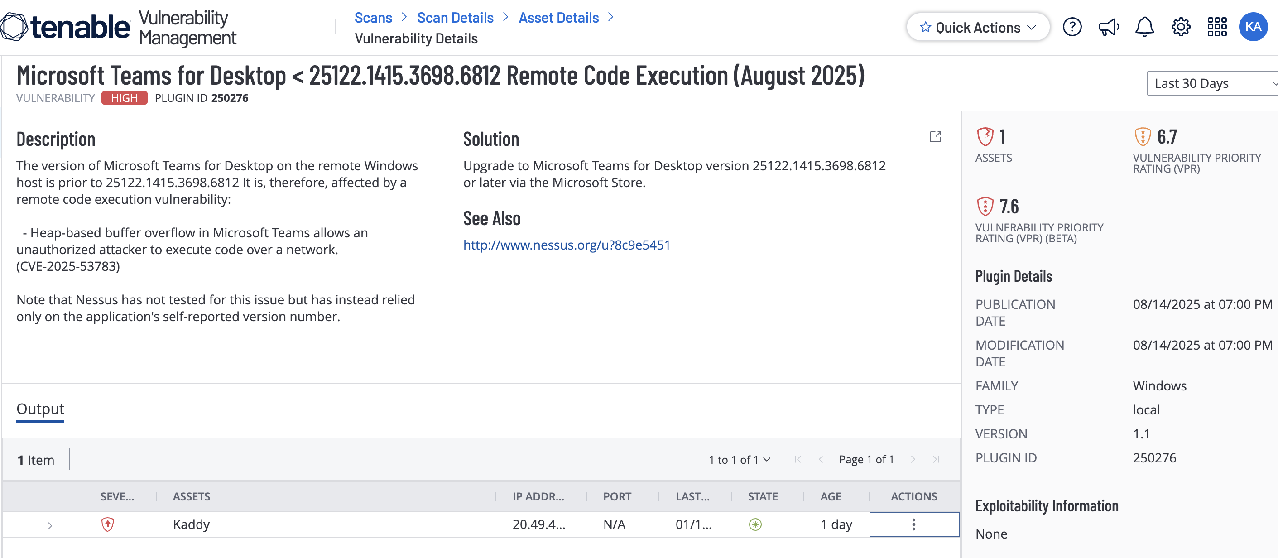This screenshot has height=558, width=1278.
Task: Click the Tenable logo icon
Action: click(14, 27)
